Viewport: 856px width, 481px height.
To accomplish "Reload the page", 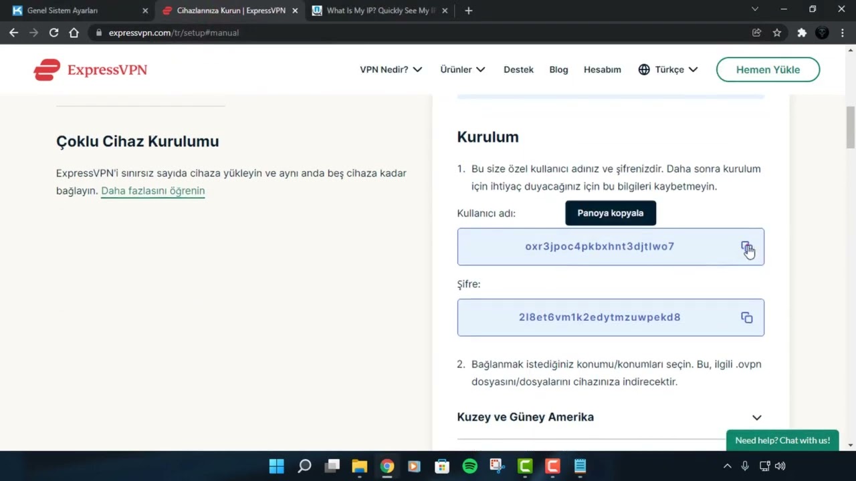I will 53,32.
